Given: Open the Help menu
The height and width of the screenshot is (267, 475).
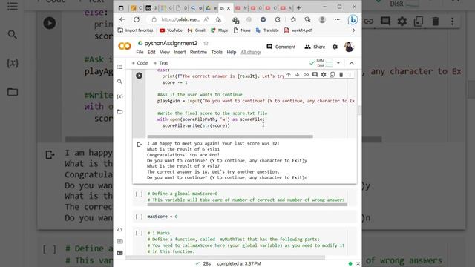Looking at the screenshot, I should [x=232, y=52].
